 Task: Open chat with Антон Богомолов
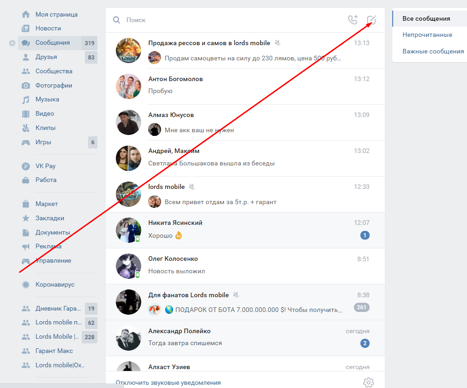click(245, 86)
